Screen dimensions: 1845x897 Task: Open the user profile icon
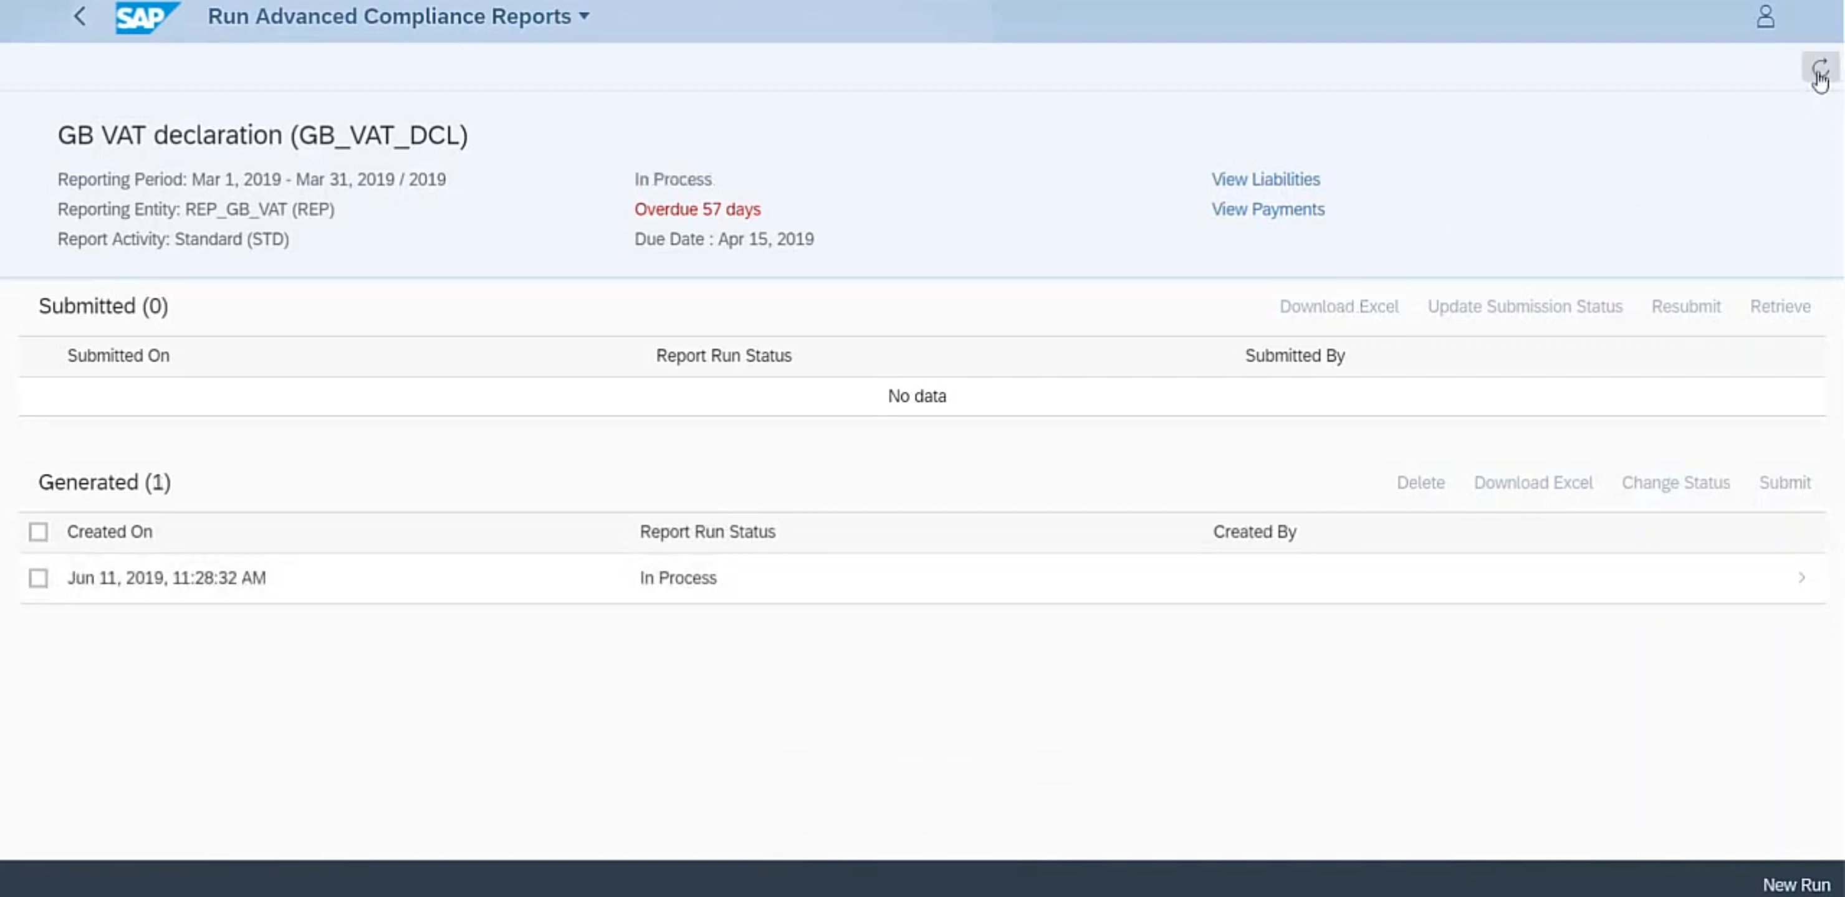[x=1765, y=16]
